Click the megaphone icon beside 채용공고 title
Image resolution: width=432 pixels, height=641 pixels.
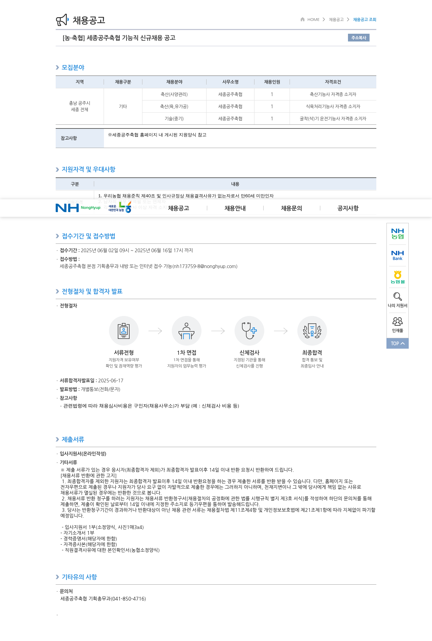pyautogui.click(x=62, y=20)
